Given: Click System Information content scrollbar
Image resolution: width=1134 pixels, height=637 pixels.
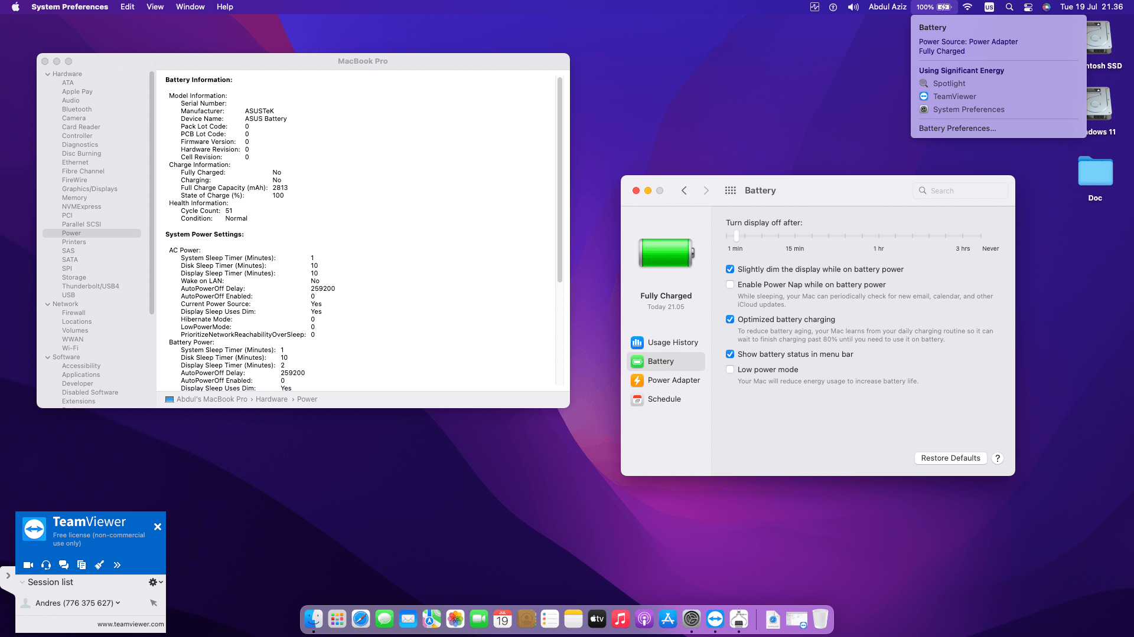Looking at the screenshot, I should pyautogui.click(x=560, y=179).
